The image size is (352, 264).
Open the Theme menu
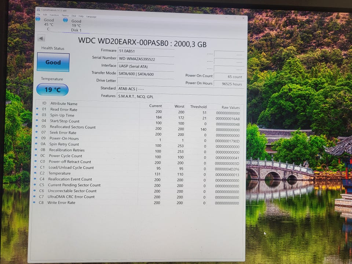(65, 15)
